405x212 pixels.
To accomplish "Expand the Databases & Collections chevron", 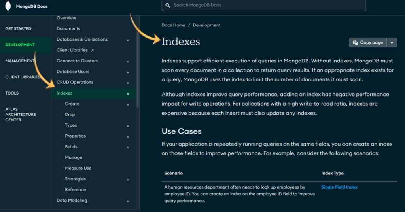I will [x=128, y=40].
